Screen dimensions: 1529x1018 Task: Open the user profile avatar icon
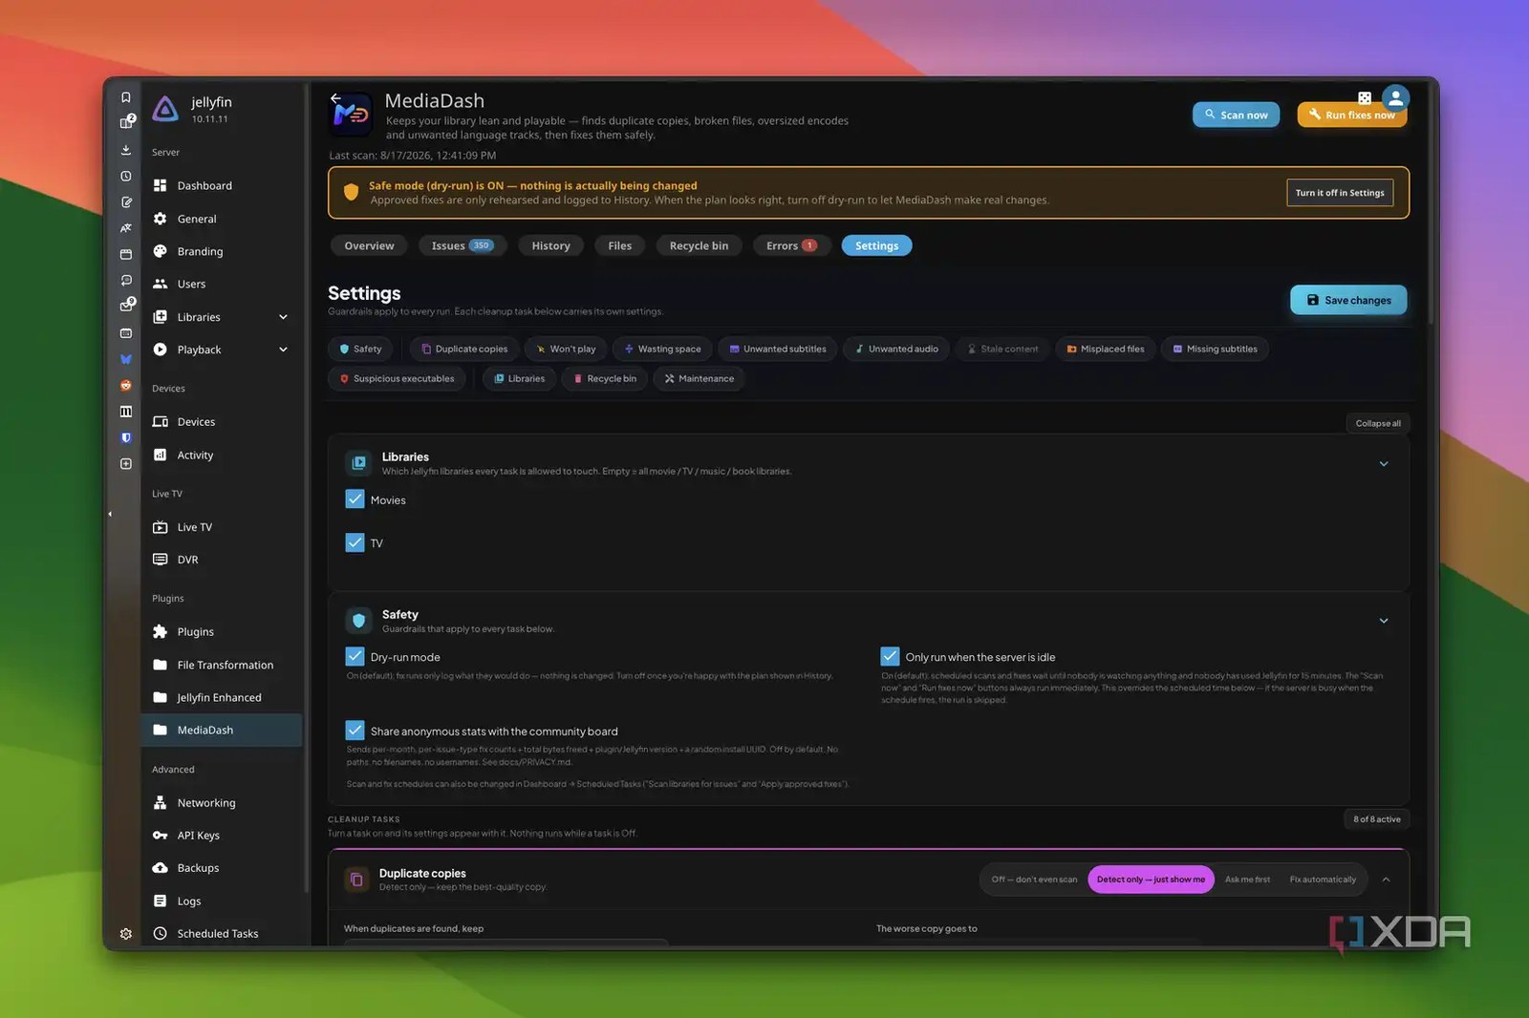1395,97
